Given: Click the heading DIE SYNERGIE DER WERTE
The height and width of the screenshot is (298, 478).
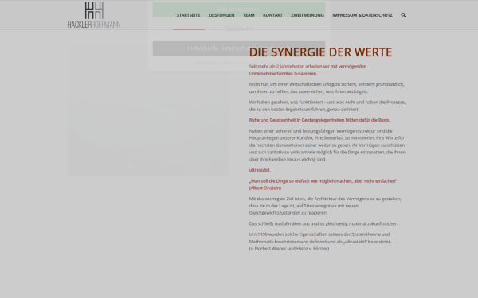Looking at the screenshot, I should click(x=320, y=52).
